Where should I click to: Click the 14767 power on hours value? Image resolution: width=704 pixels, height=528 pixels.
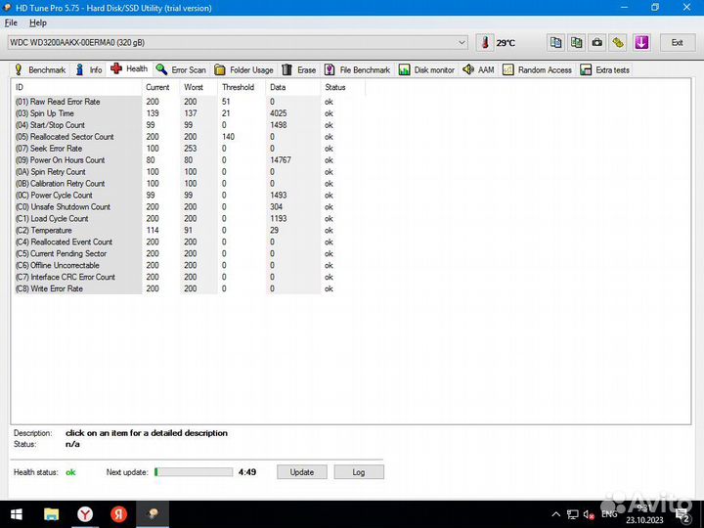(x=281, y=159)
